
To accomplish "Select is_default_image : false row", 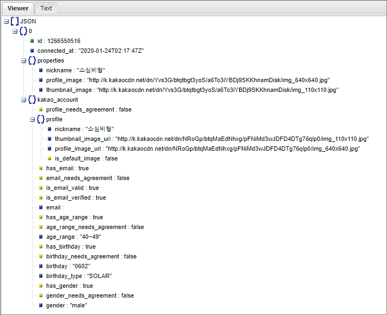I will click(86, 159).
